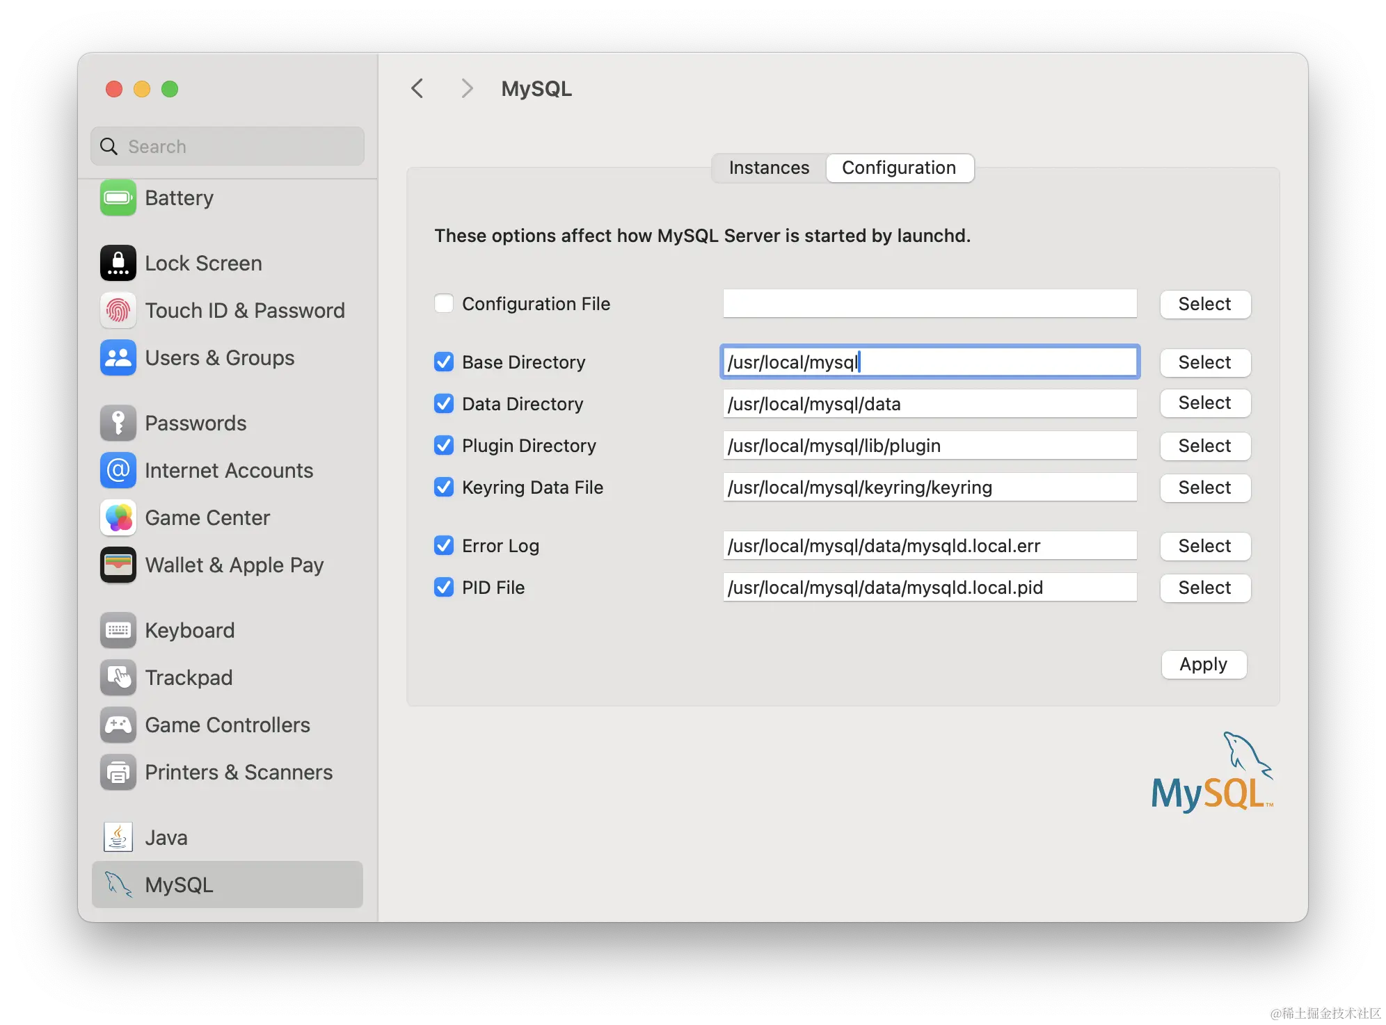Open Printers & Scanners icon
Image resolution: width=1386 pixels, height=1025 pixels.
[118, 773]
